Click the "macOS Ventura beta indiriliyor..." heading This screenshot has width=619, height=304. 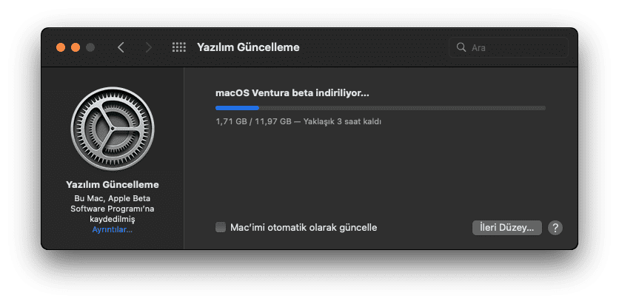(x=292, y=93)
